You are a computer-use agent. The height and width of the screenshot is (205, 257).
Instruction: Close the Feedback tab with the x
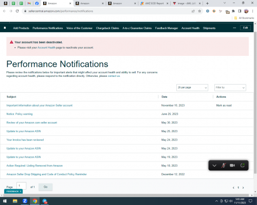[x=21, y=191]
